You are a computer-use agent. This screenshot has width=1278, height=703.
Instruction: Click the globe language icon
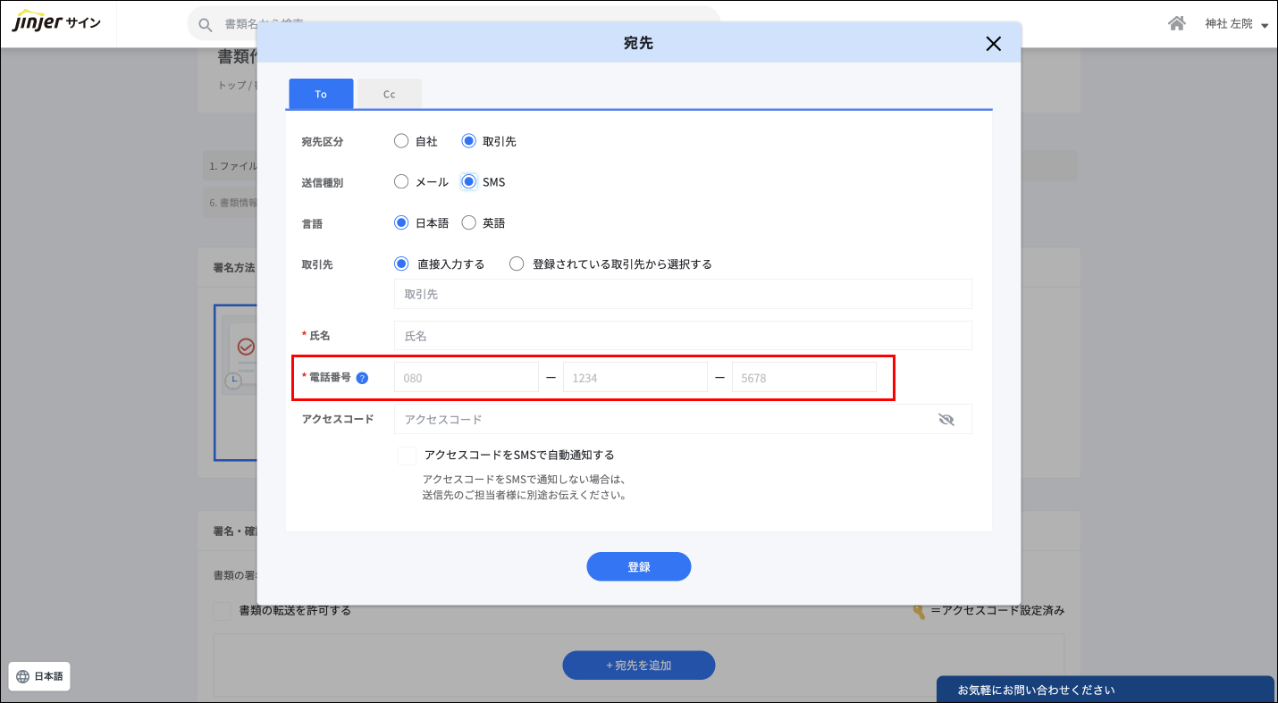pyautogui.click(x=23, y=677)
